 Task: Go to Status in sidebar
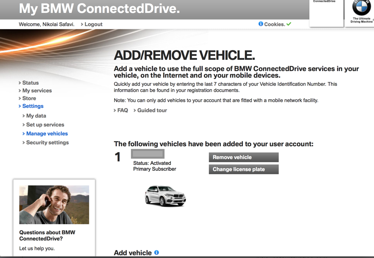29,83
